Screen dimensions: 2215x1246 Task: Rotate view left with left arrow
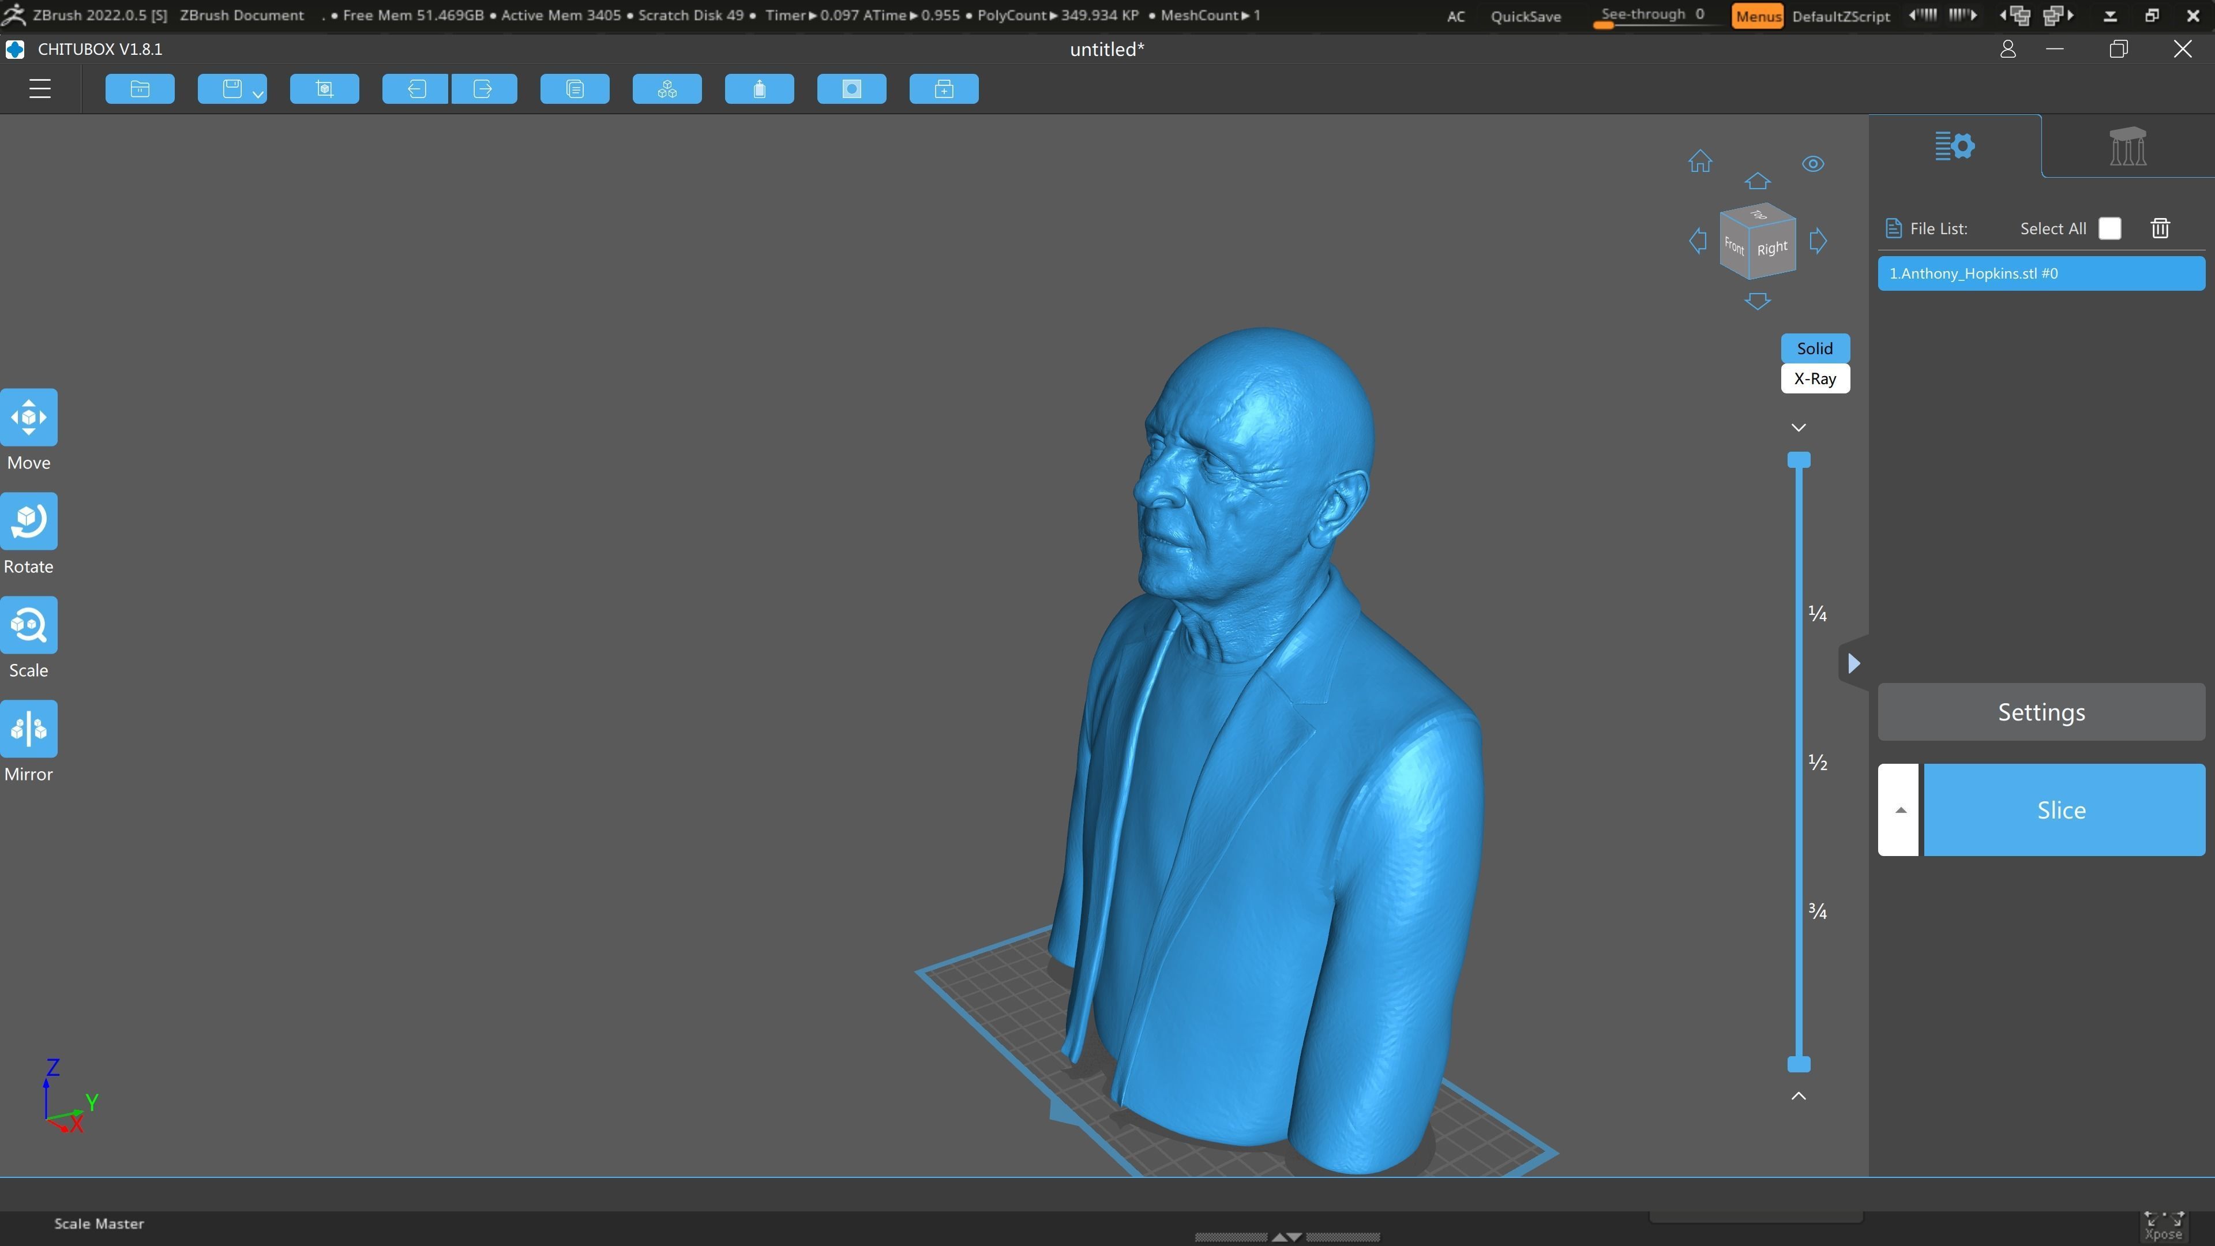click(1698, 241)
